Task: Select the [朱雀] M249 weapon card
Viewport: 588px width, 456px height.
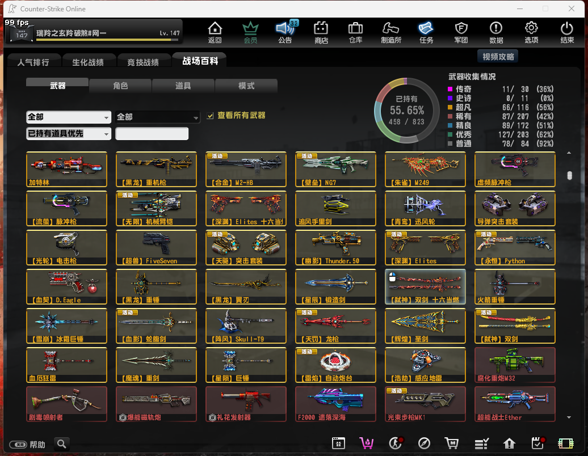Action: point(425,169)
